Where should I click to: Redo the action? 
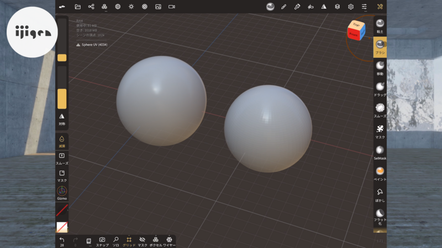tap(75, 241)
